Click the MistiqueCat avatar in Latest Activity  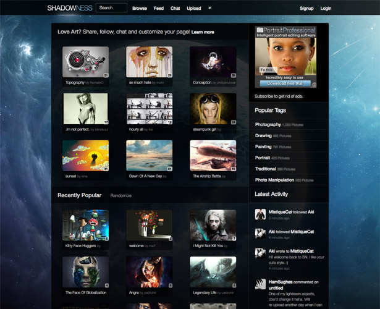pos(260,214)
